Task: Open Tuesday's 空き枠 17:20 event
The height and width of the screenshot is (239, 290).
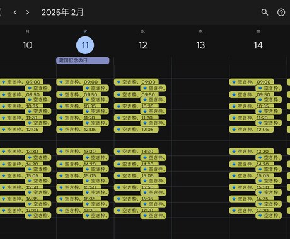Action: click(78, 210)
